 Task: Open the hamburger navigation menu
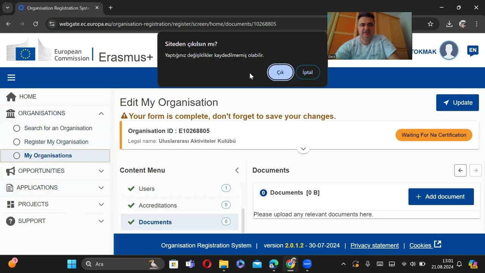pos(11,78)
